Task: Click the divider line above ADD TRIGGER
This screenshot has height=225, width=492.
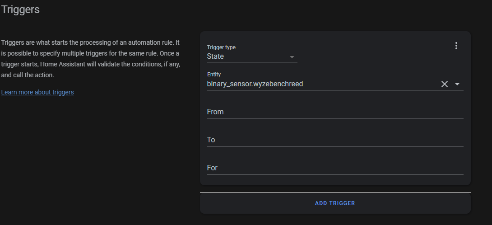Action: coord(335,193)
